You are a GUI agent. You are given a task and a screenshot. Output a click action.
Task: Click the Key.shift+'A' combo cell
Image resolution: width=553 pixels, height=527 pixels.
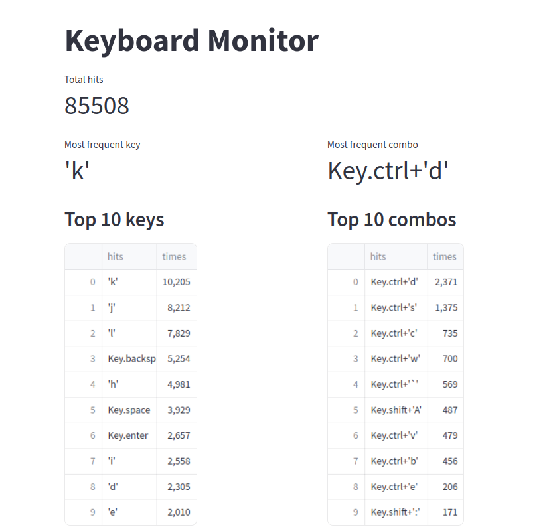point(396,410)
